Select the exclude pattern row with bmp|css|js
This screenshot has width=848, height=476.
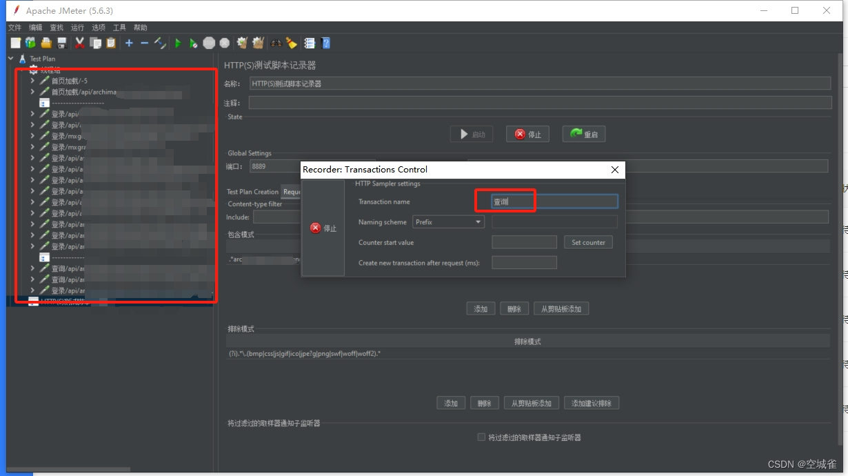tap(528, 353)
